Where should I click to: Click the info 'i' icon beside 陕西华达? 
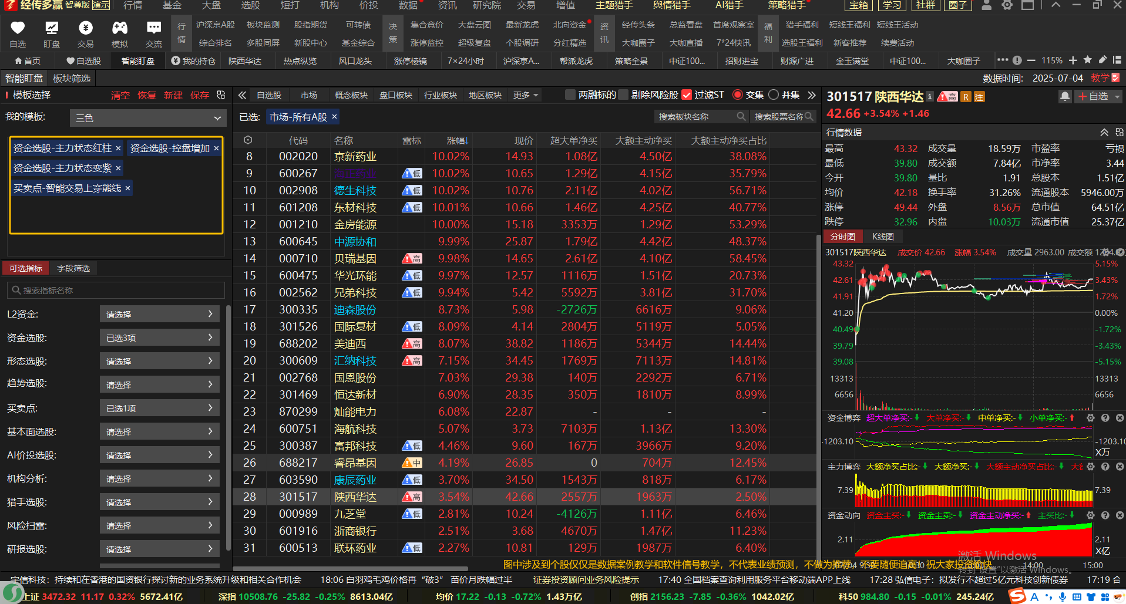tap(930, 96)
